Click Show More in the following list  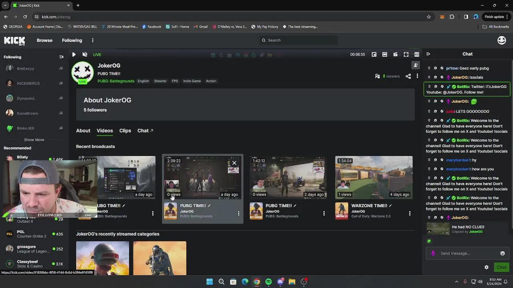34,140
